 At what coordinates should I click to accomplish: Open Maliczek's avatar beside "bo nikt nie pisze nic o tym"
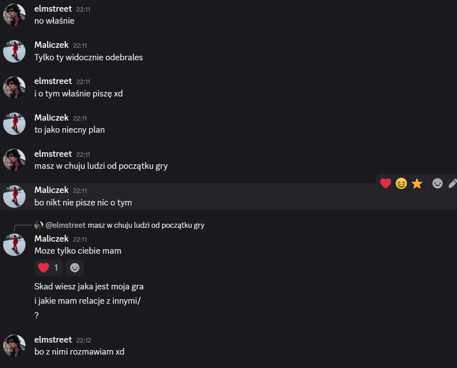[x=14, y=196]
